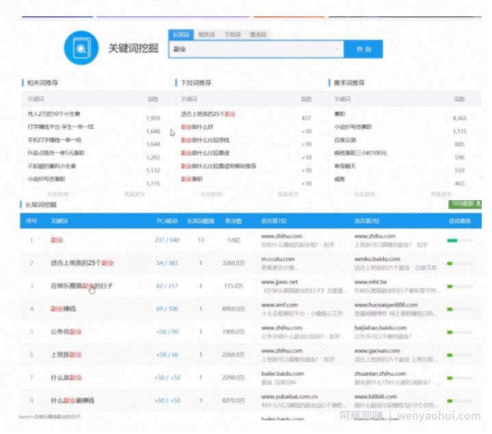
Task: Switch to the 长尾词 tab
Action: point(181,34)
